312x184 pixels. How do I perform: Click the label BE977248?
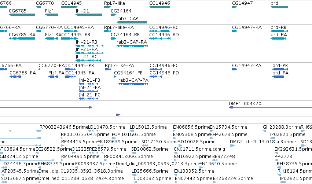point(224,157)
